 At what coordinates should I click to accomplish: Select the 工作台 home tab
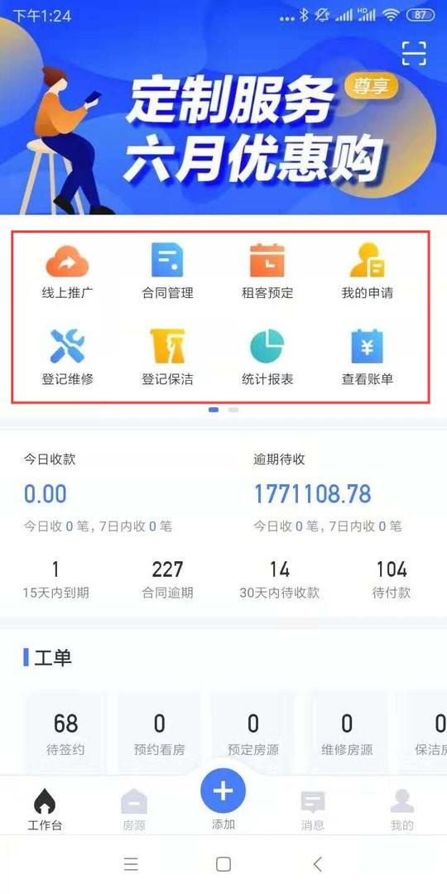(x=45, y=810)
